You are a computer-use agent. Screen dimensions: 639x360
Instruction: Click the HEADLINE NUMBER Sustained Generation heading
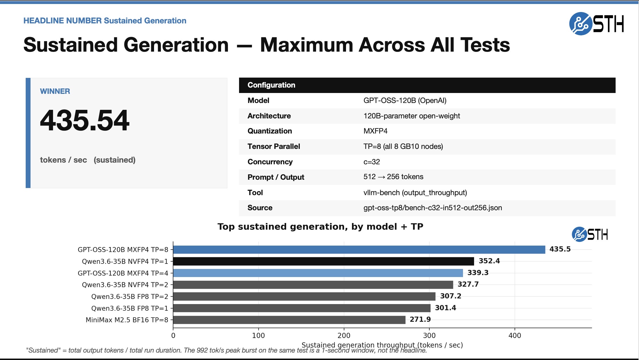(105, 21)
